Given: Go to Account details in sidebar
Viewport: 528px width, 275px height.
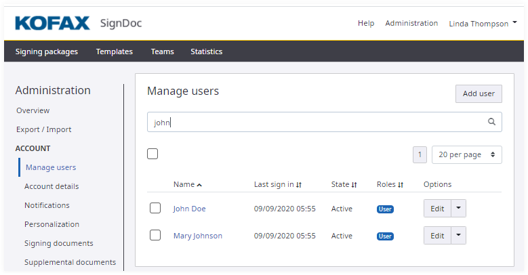Looking at the screenshot, I should pos(52,186).
